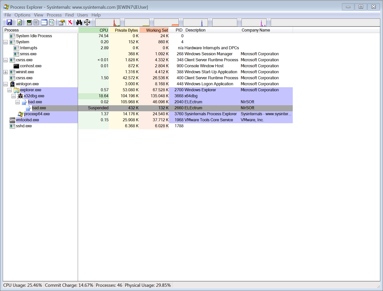Viewport: 383px width, 291px height.
Task: Collapse the explorer.exe tree node
Action: point(9,90)
